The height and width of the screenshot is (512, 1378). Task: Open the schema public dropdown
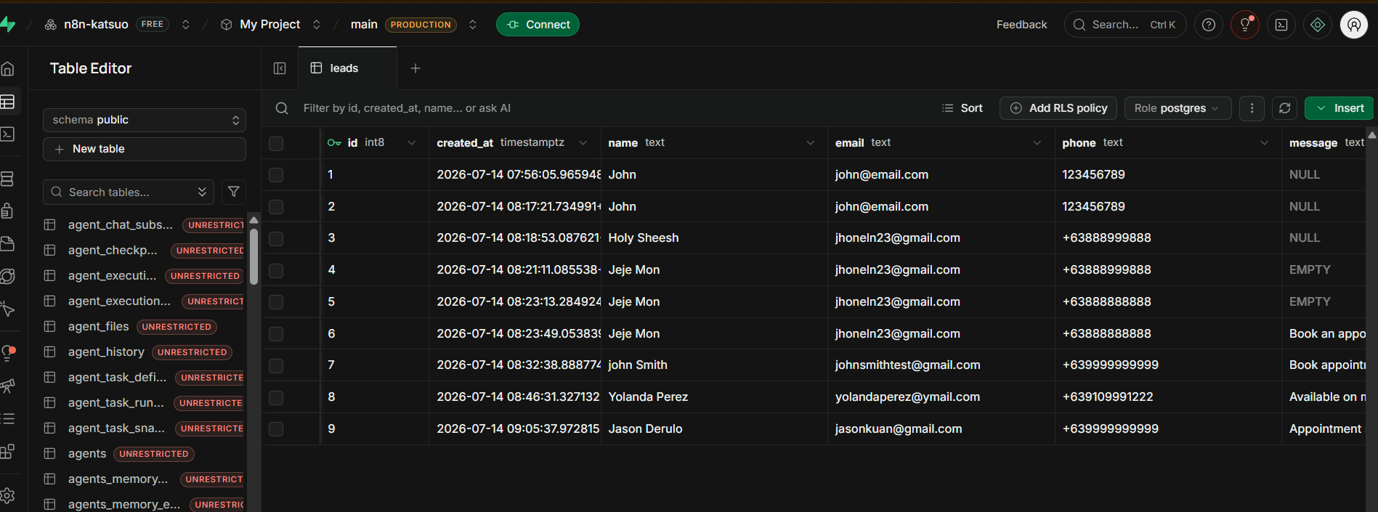145,120
